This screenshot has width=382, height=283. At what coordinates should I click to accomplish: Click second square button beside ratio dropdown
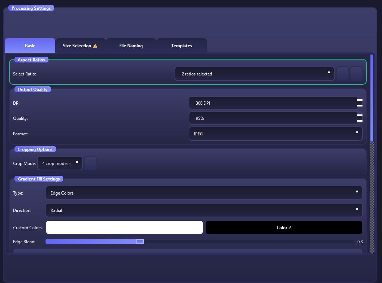(356, 74)
